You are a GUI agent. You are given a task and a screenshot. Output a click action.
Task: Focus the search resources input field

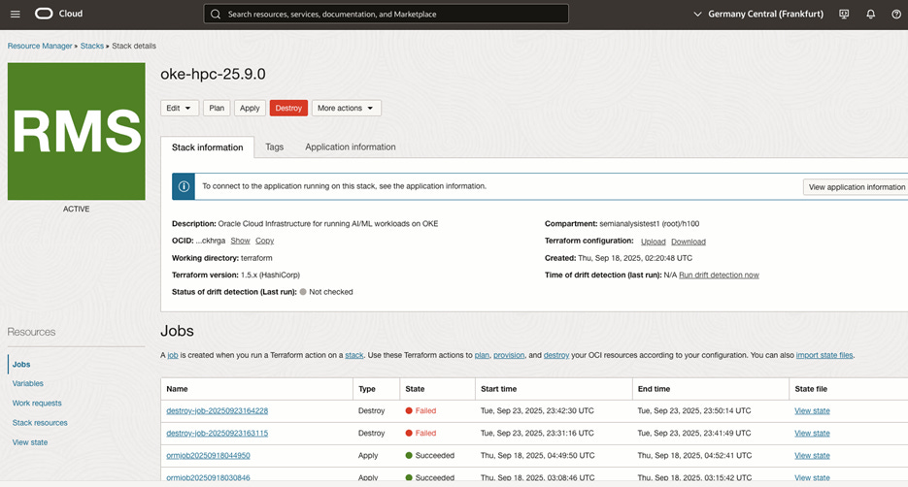(387, 14)
